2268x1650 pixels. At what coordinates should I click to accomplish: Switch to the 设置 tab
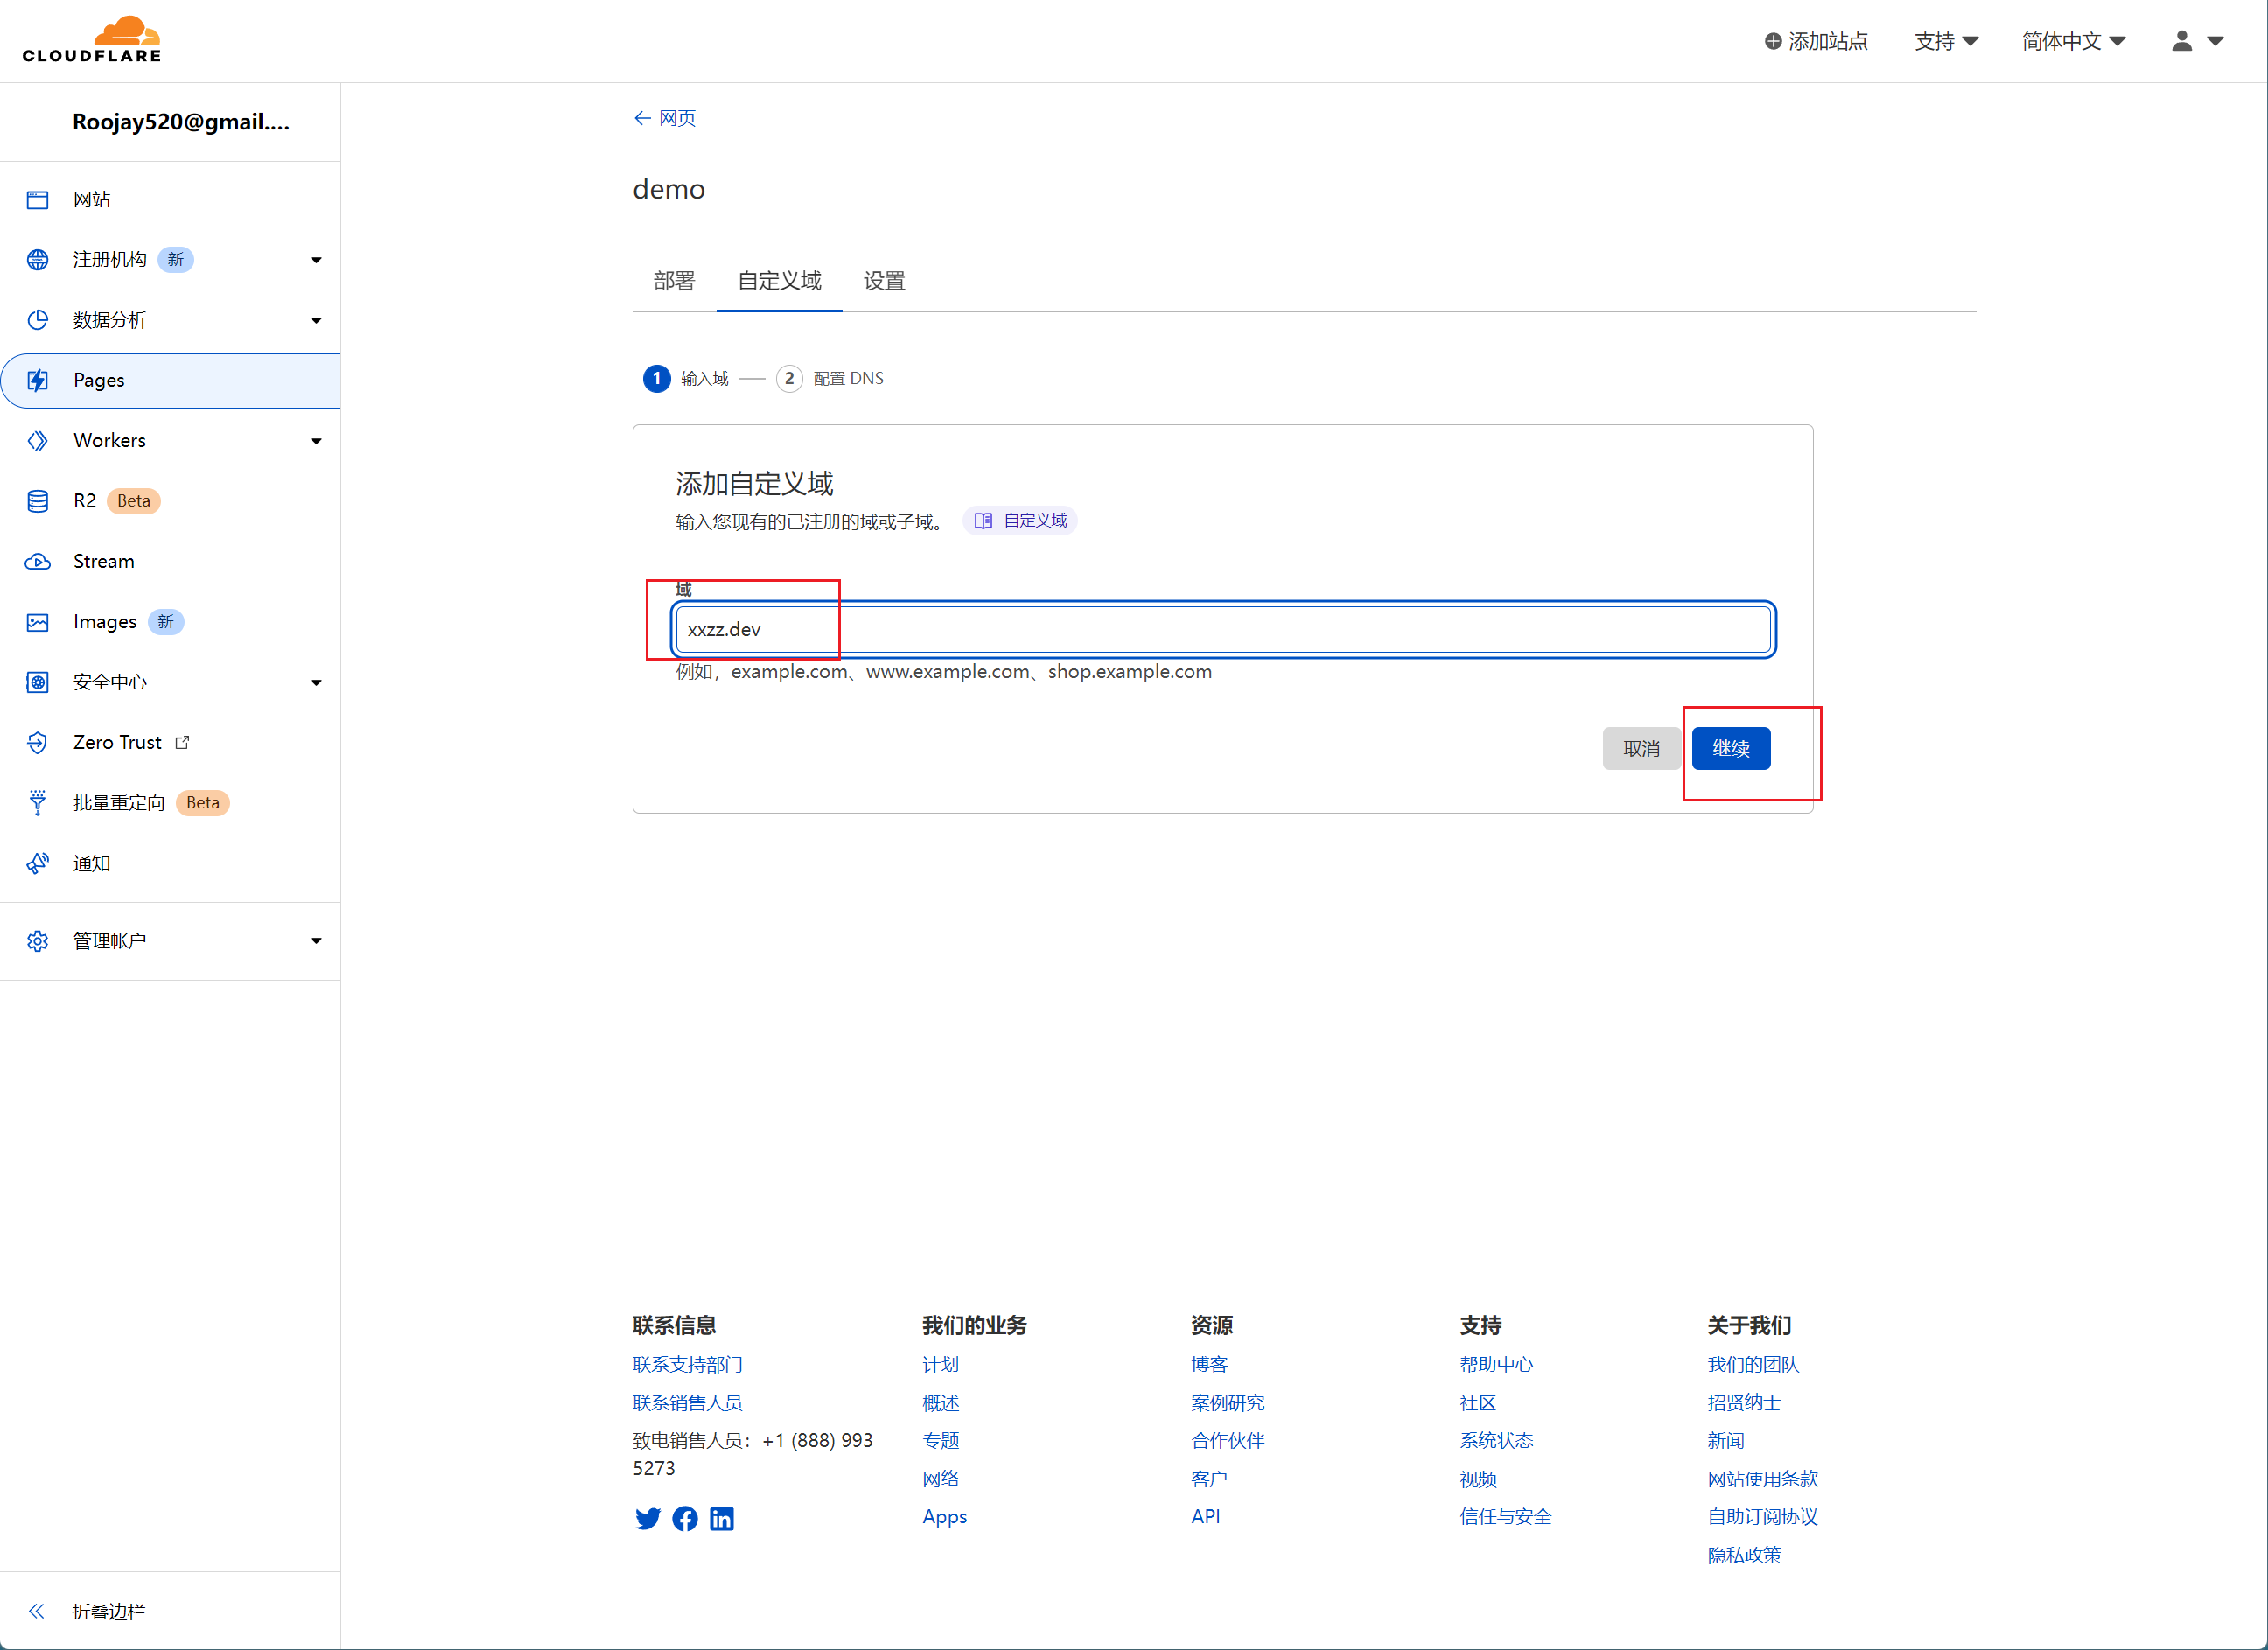884,281
